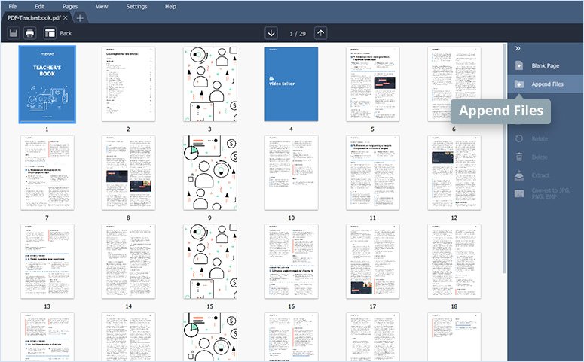The image size is (584, 362).
Task: Select page 1 Teacher's Book thumbnail
Action: pyautogui.click(x=47, y=84)
